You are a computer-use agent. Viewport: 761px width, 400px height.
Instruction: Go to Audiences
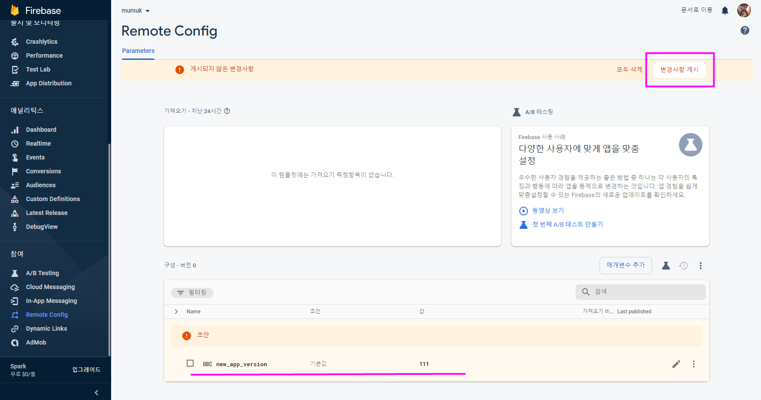click(x=41, y=185)
